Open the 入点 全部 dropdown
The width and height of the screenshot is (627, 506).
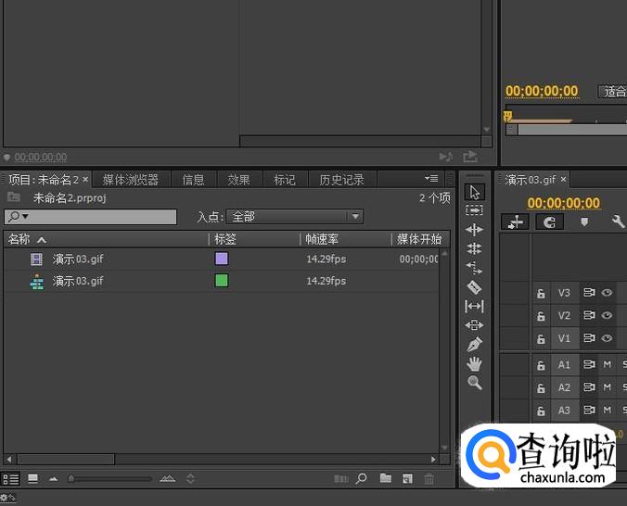pos(295,217)
